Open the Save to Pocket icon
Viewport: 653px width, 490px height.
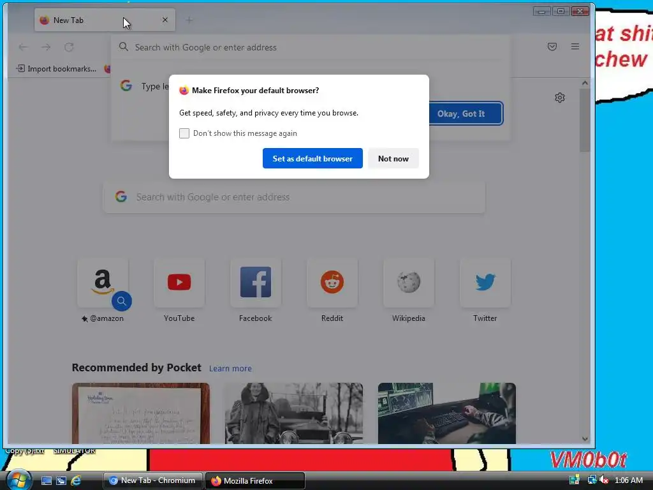coord(552,47)
